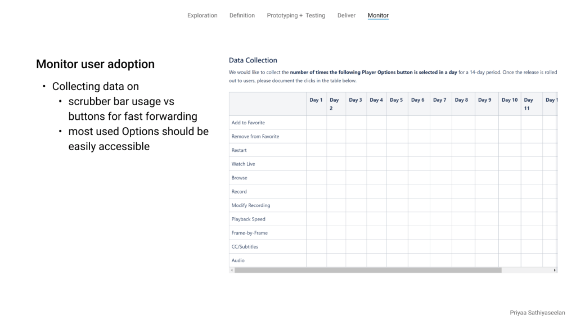The image size is (576, 324).
Task: Go to Prototyping + Testing tab
Action: pos(296,15)
